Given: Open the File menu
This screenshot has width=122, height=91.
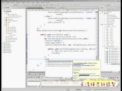Looking at the screenshot, I should (4, 3).
